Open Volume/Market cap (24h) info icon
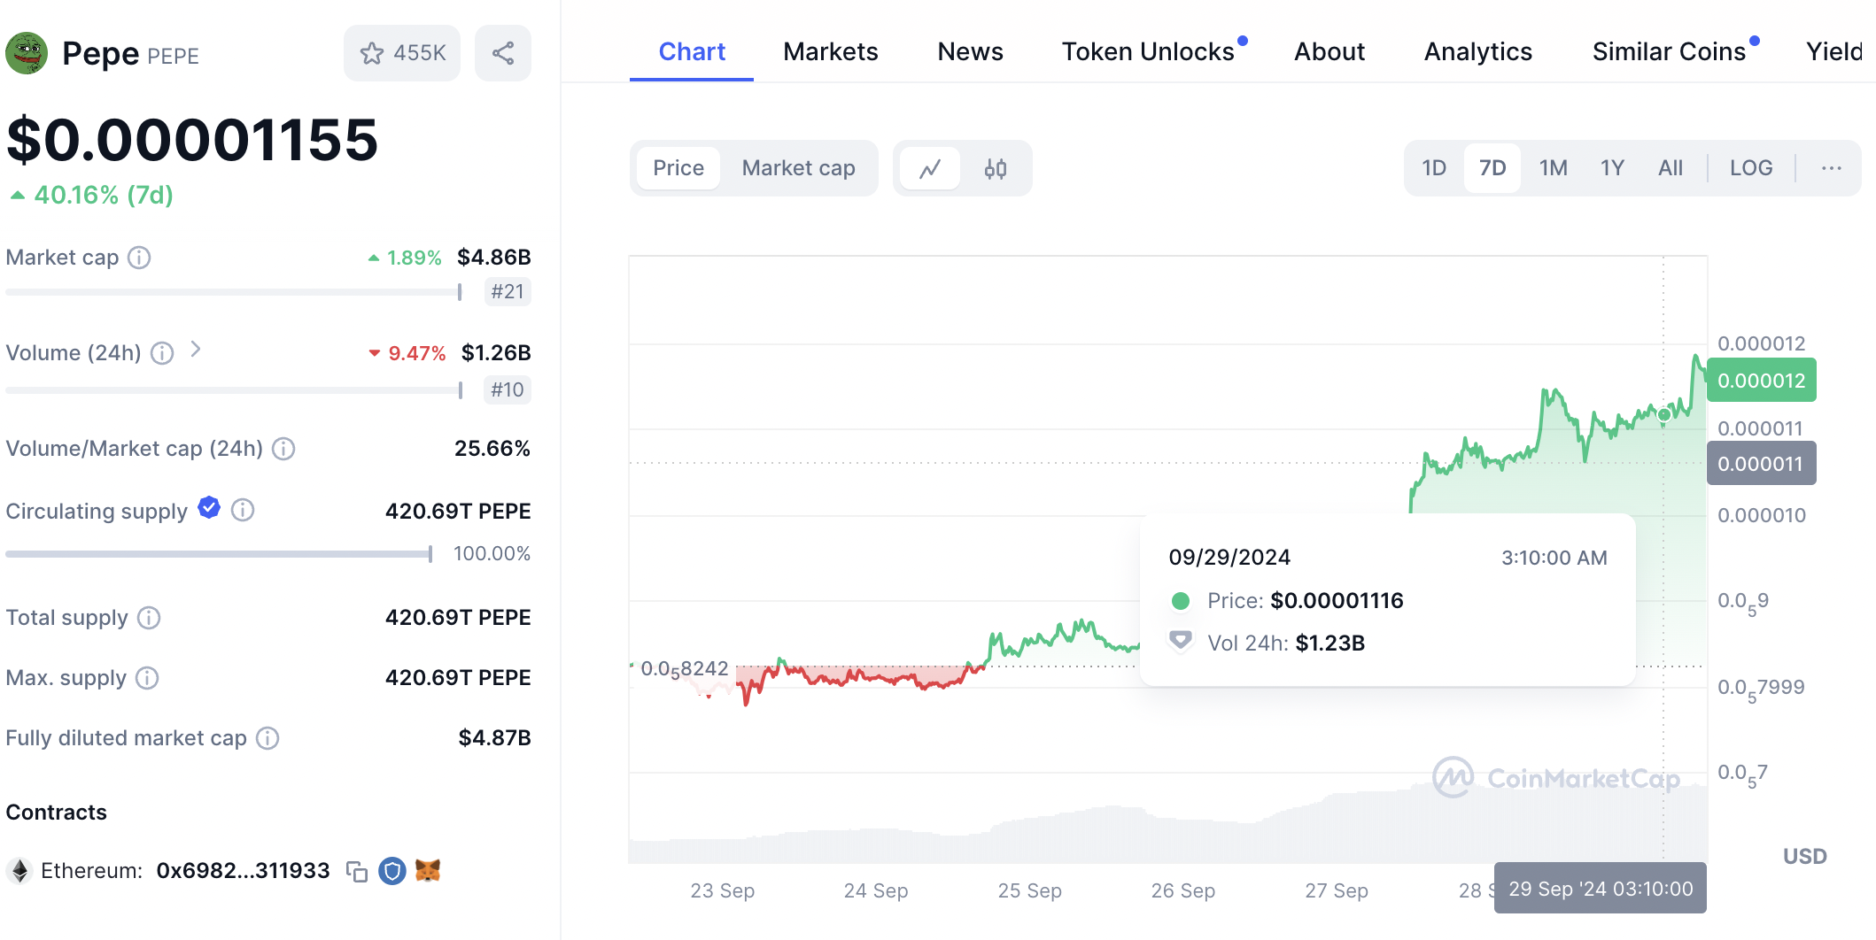 coord(283,449)
